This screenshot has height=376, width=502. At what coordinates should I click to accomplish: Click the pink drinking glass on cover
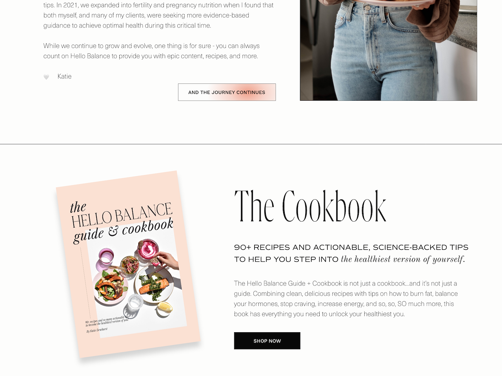pyautogui.click(x=106, y=257)
